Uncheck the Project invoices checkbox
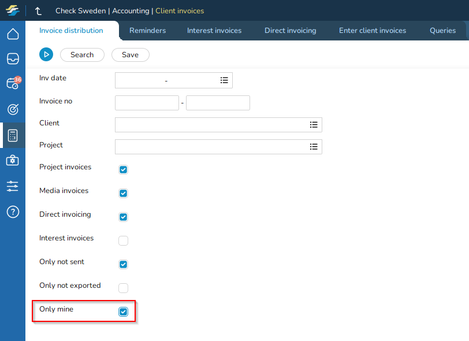The width and height of the screenshot is (469, 341). [x=123, y=170]
